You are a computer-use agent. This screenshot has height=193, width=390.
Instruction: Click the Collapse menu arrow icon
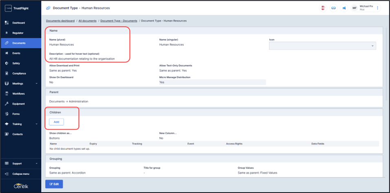[7, 174]
